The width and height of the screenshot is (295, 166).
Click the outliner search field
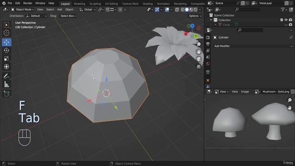248,9
